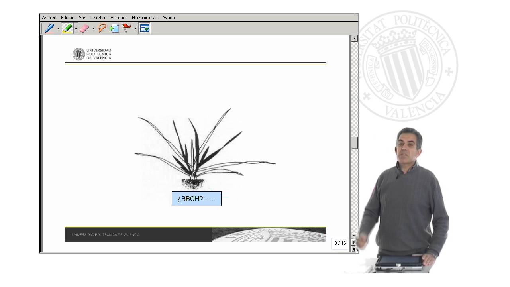Open the Edición menu

(68, 18)
